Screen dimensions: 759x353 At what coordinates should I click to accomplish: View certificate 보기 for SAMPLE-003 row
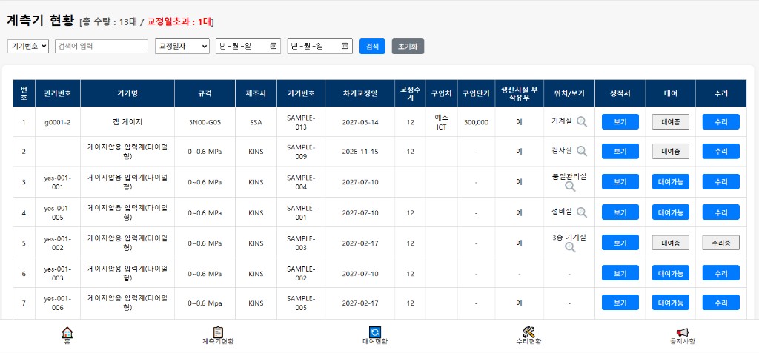pos(620,242)
